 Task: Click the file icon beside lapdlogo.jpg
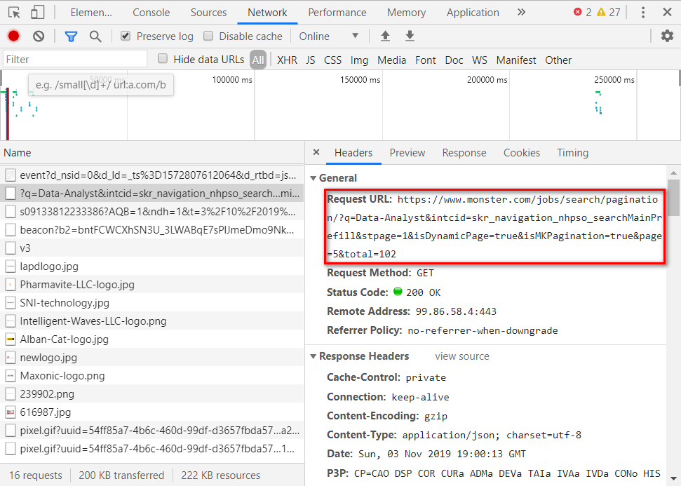coord(11,266)
